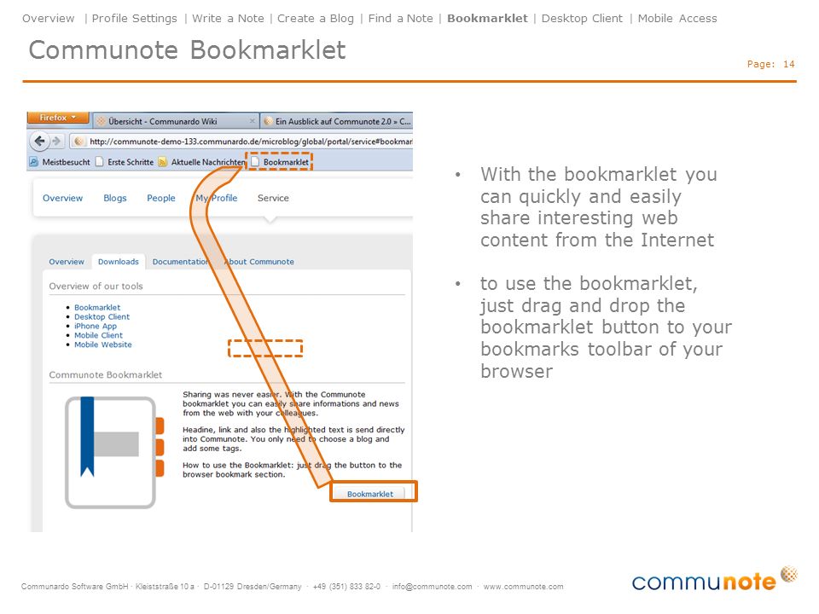The width and height of the screenshot is (819, 614).
Task: Open Overview in Communote main navigation
Action: (x=62, y=198)
